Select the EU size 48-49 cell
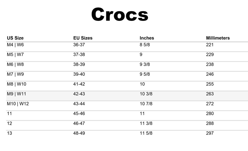248x151 pixels. [x=79, y=133]
